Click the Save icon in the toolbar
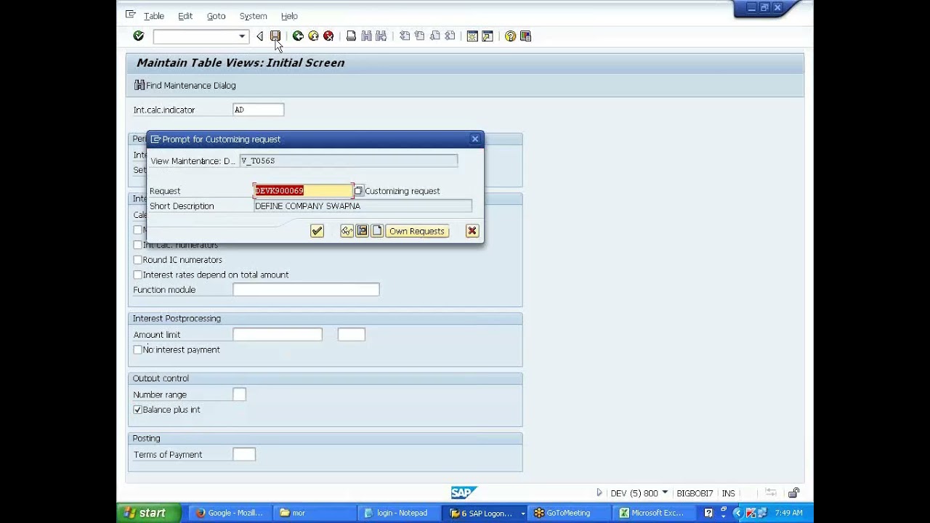 275,36
